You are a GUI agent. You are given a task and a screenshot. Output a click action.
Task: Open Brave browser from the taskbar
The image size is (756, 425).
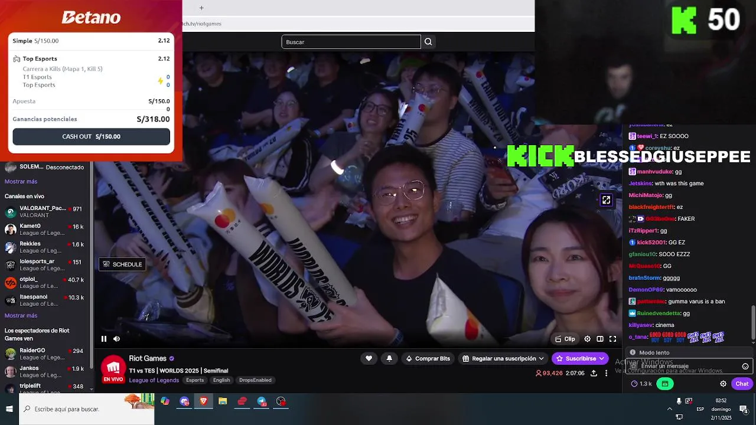pos(204,401)
